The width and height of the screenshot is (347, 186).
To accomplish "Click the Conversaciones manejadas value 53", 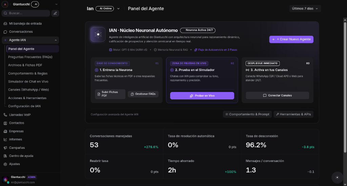I will click(94, 145).
